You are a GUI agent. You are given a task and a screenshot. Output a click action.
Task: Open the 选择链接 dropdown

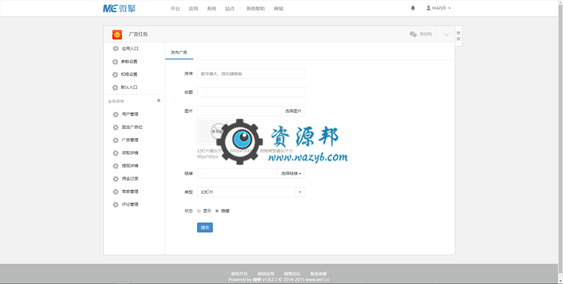coord(291,173)
